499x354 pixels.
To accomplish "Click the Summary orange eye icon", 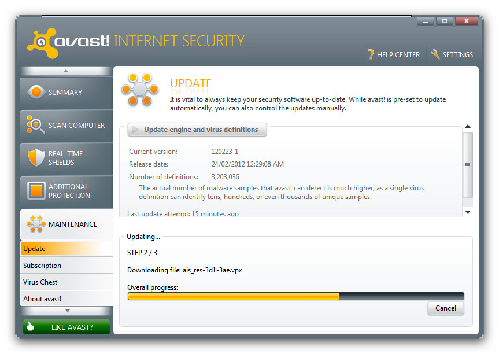I will (36, 92).
